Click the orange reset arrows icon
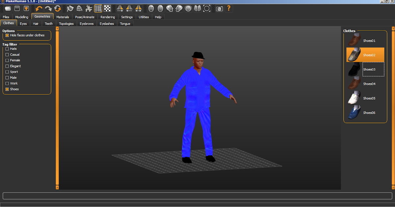Image resolution: width=395 pixels, height=207 pixels. [57, 8]
